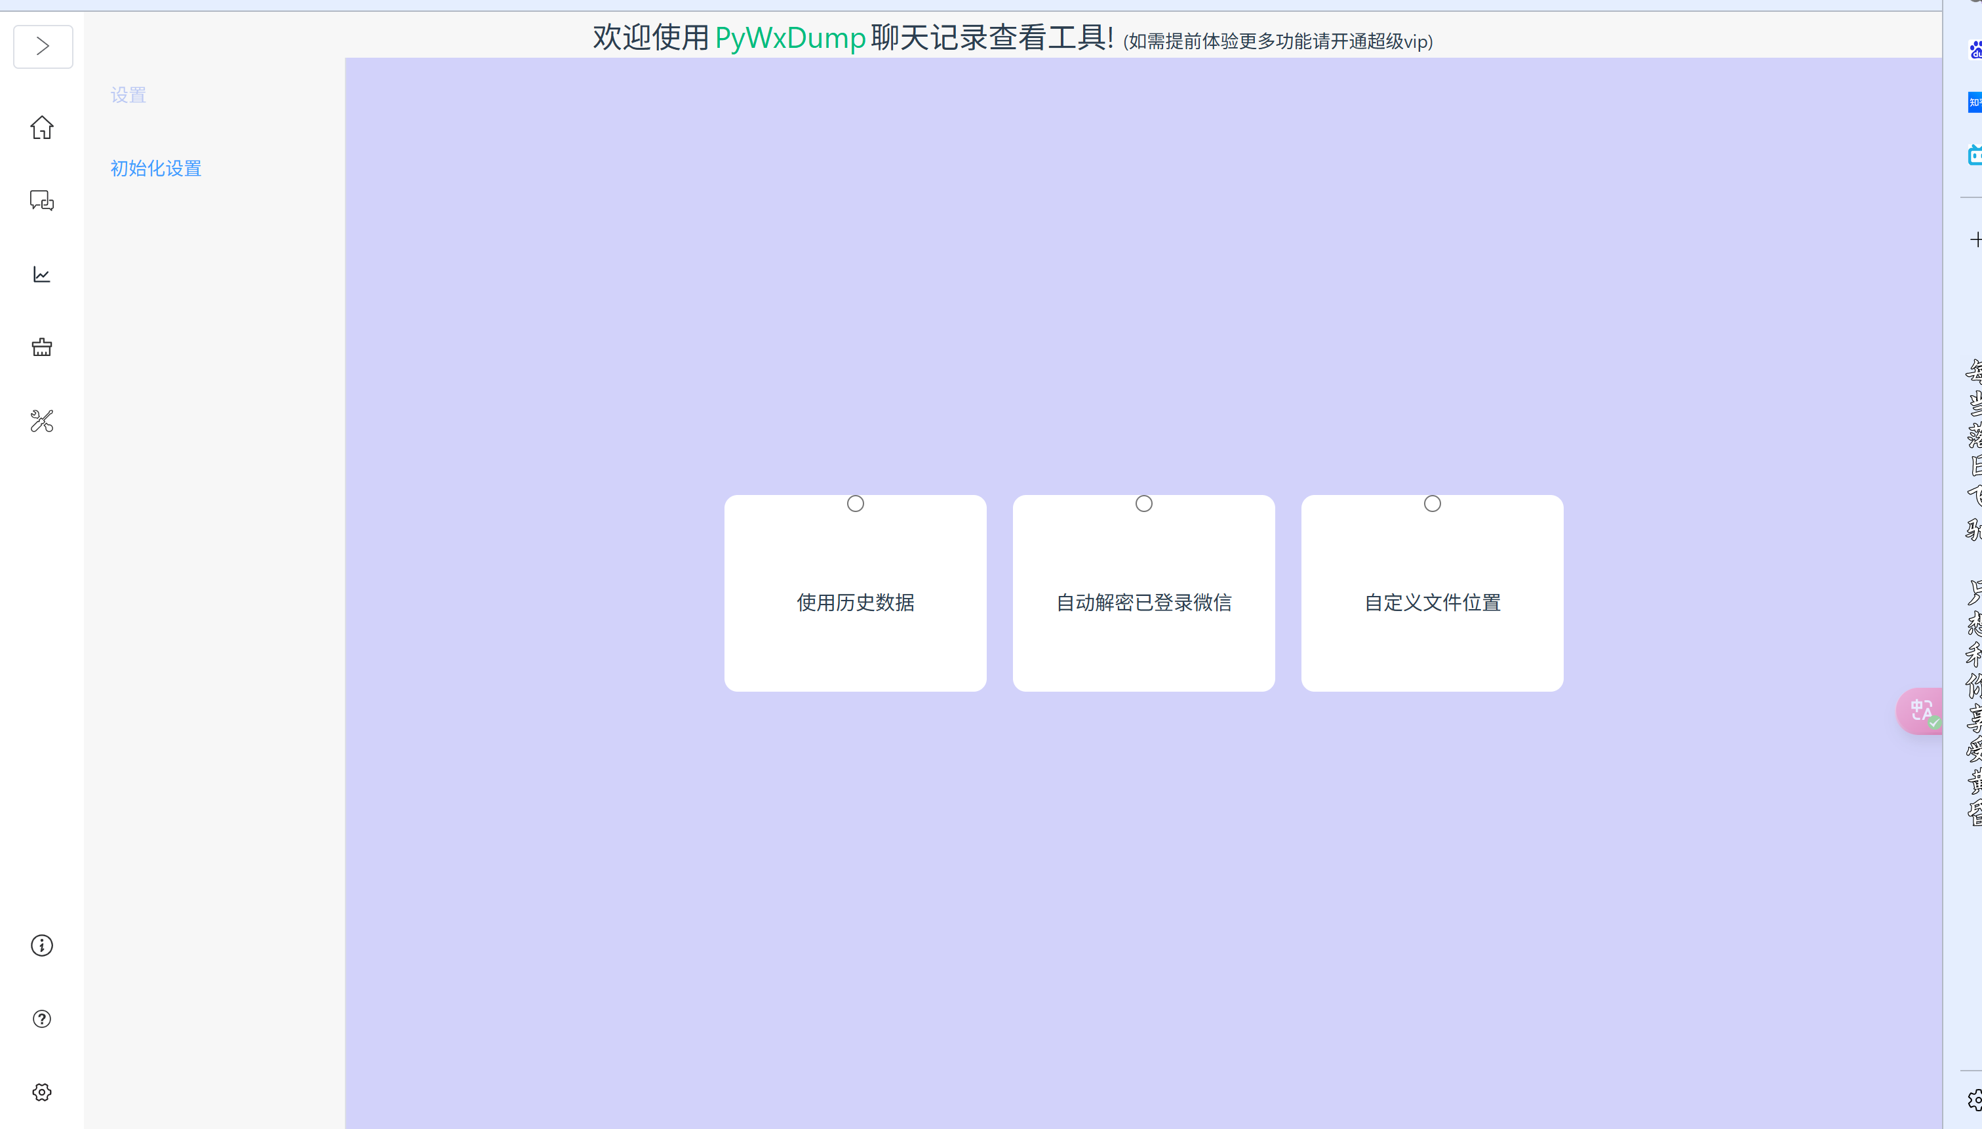Open the chat records icon
The height and width of the screenshot is (1129, 1982).
pyautogui.click(x=42, y=201)
